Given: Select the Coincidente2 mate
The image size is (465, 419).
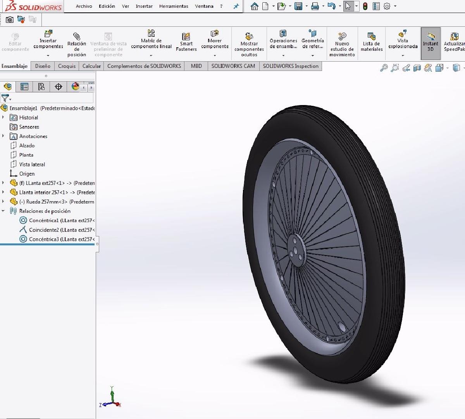Looking at the screenshot, I should pyautogui.click(x=57, y=230).
